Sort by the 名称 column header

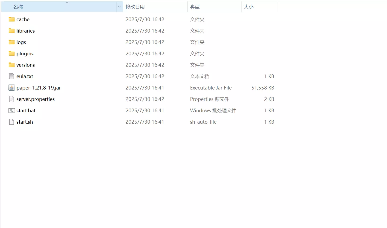coord(59,7)
